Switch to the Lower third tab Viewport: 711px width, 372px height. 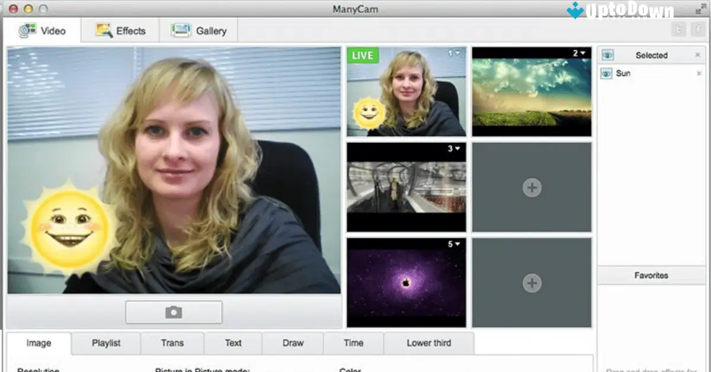click(x=428, y=343)
